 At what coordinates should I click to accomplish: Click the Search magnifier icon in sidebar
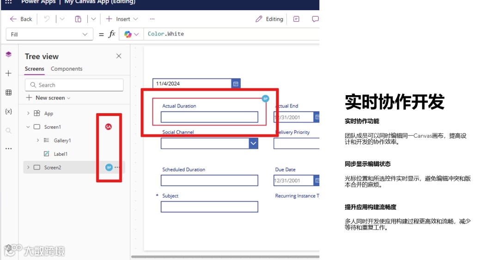9,131
